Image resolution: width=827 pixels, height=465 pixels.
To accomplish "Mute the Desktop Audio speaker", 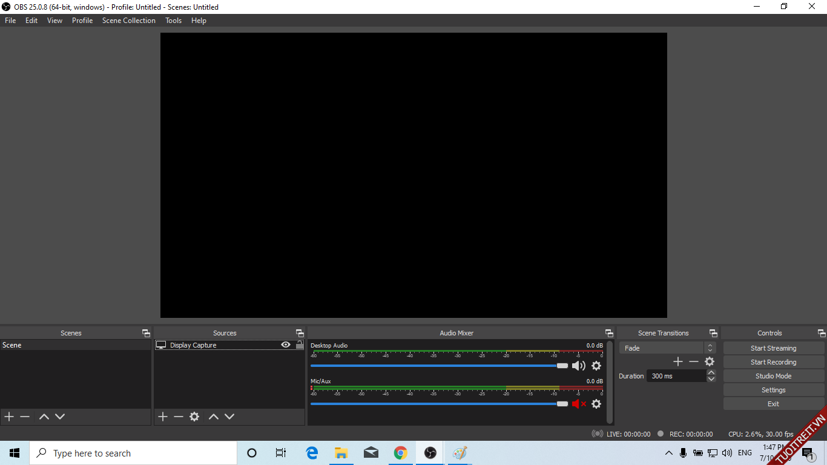I will (579, 366).
